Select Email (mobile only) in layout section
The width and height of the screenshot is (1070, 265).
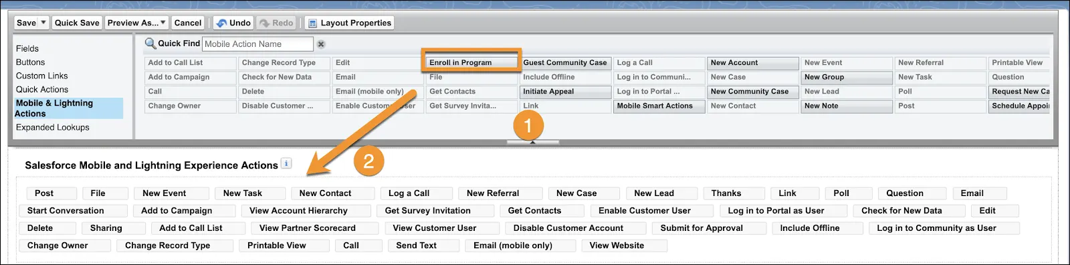[520, 246]
